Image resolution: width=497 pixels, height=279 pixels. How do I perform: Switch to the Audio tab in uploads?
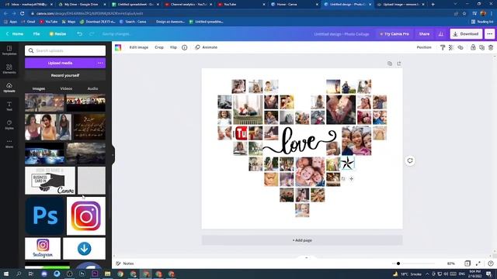(92, 88)
